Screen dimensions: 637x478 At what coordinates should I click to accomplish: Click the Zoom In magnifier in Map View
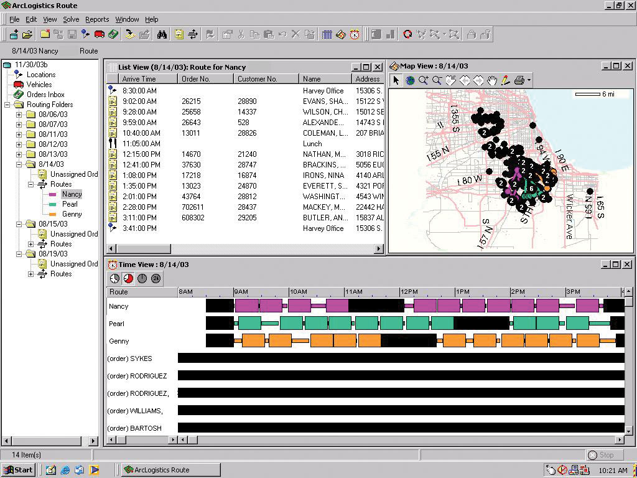pyautogui.click(x=424, y=80)
